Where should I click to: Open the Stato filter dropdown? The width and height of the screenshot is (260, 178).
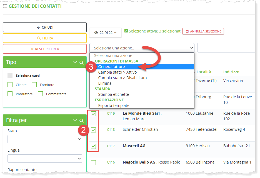[45, 139]
